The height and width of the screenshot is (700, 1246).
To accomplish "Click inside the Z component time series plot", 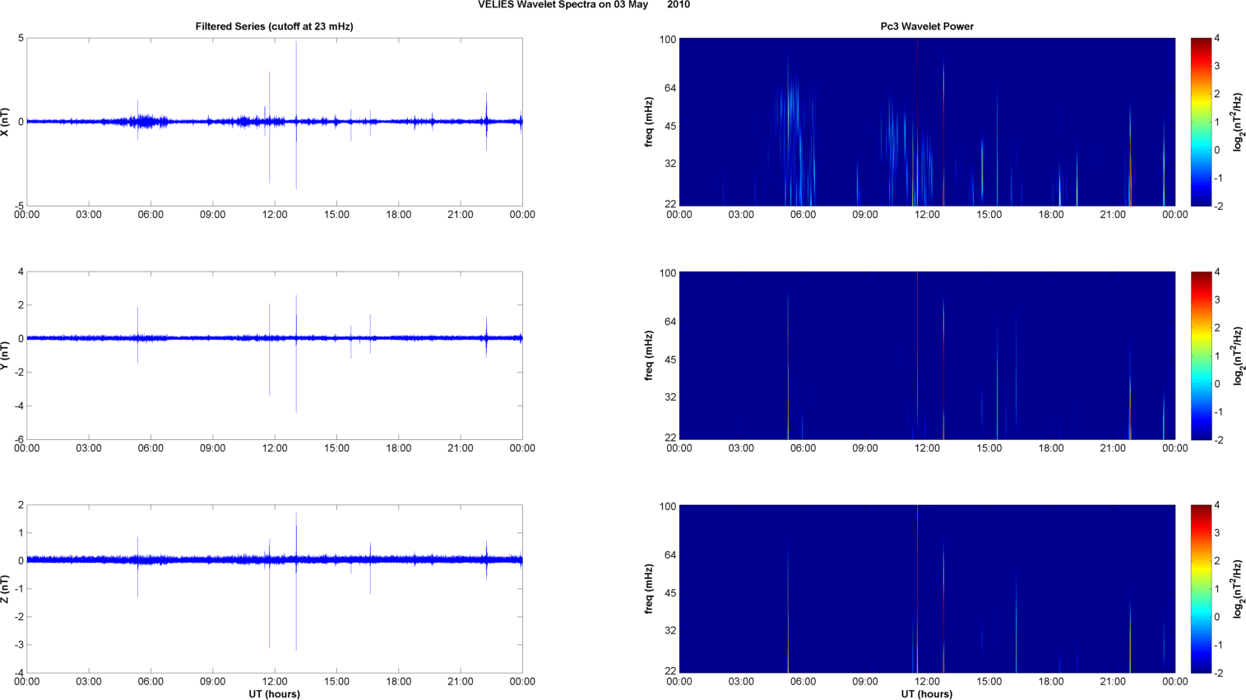I will coord(275,589).
